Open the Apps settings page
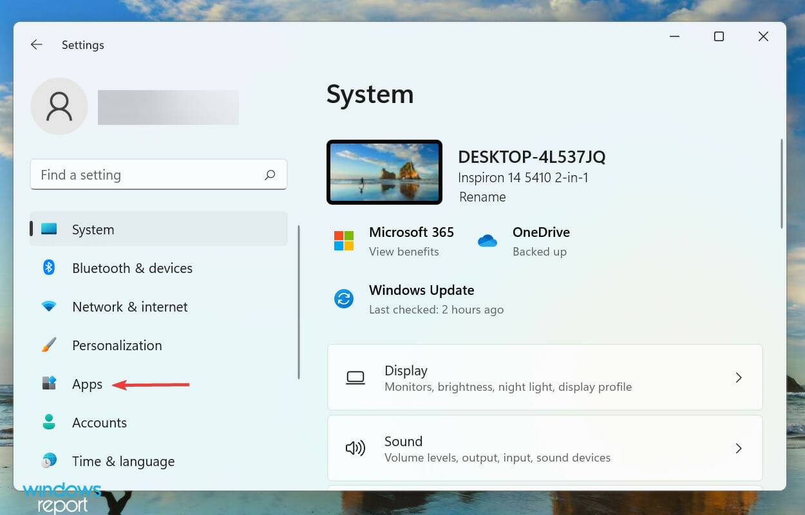The image size is (805, 515). coord(87,384)
